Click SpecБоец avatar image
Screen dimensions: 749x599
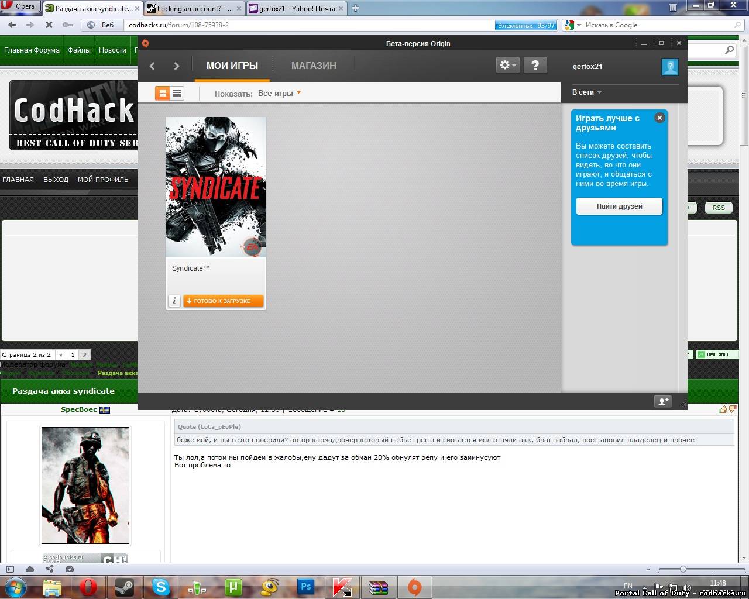[85, 486]
